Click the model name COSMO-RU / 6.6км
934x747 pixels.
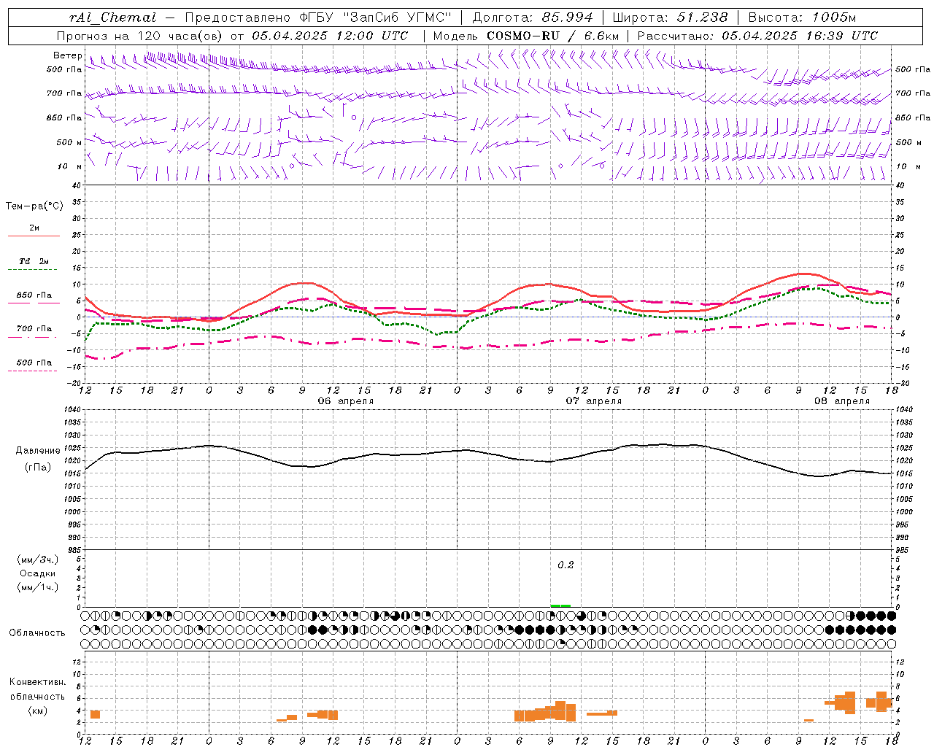click(x=552, y=36)
